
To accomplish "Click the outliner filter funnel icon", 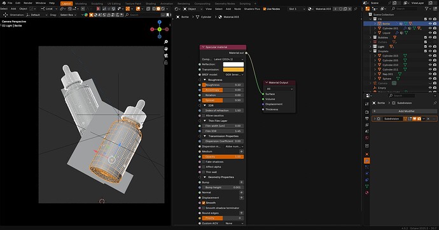I will click(x=428, y=9).
